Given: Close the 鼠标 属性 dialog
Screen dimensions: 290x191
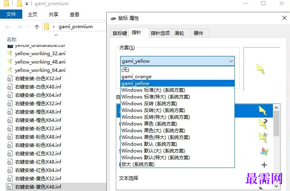Looking at the screenshot, I should click(284, 18).
